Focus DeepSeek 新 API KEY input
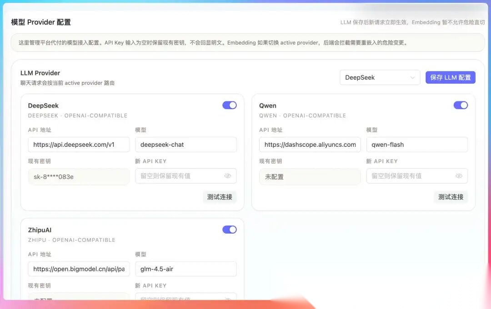Image resolution: width=491 pixels, height=309 pixels. [x=185, y=176]
